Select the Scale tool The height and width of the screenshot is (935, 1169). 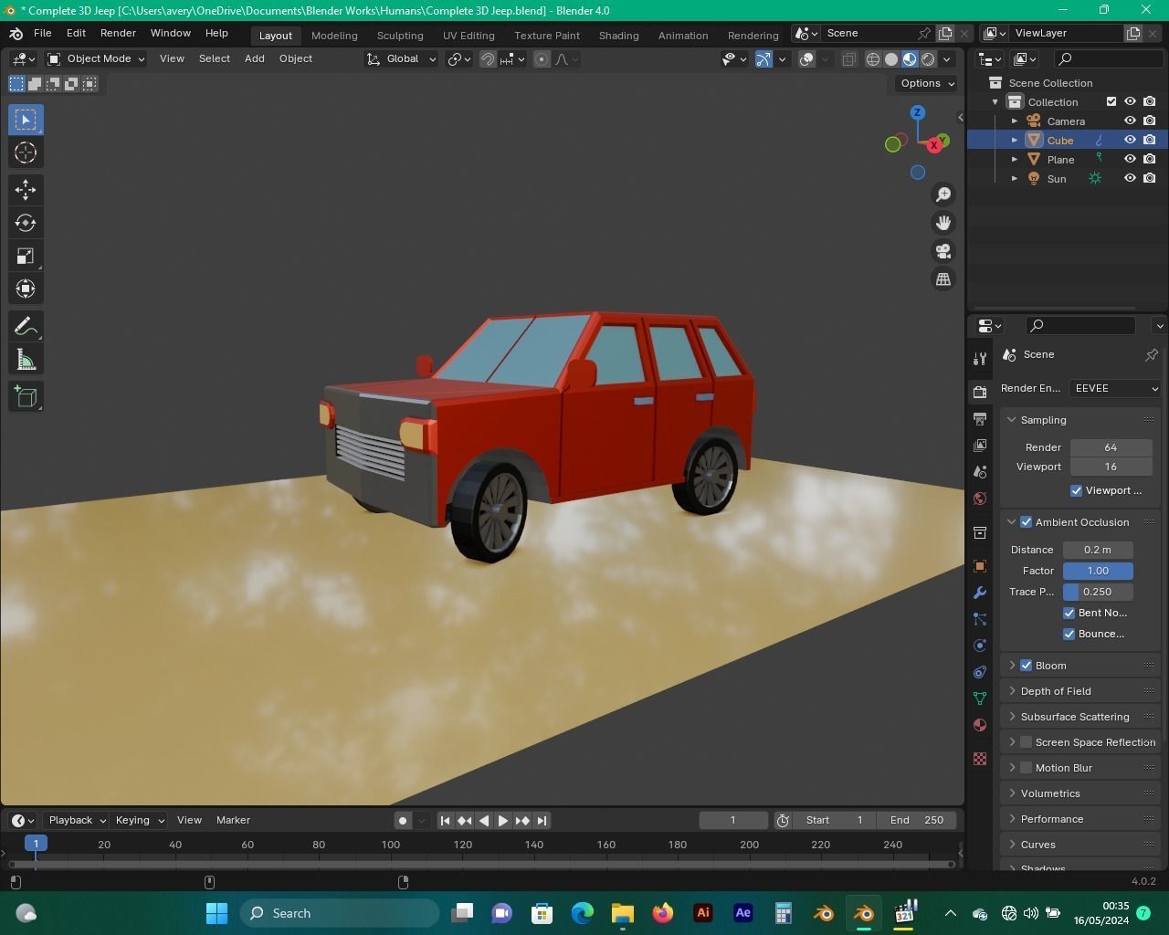(26, 256)
